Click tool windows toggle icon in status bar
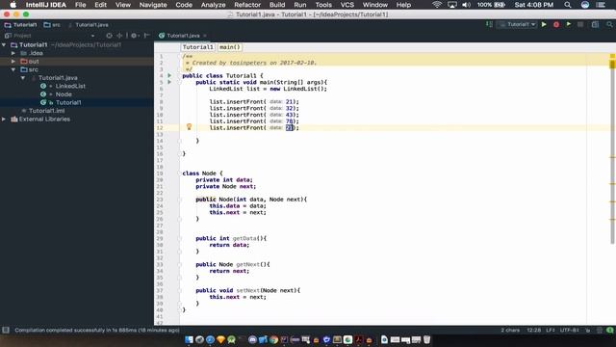Image resolution: width=616 pixels, height=347 pixels. click(x=6, y=330)
